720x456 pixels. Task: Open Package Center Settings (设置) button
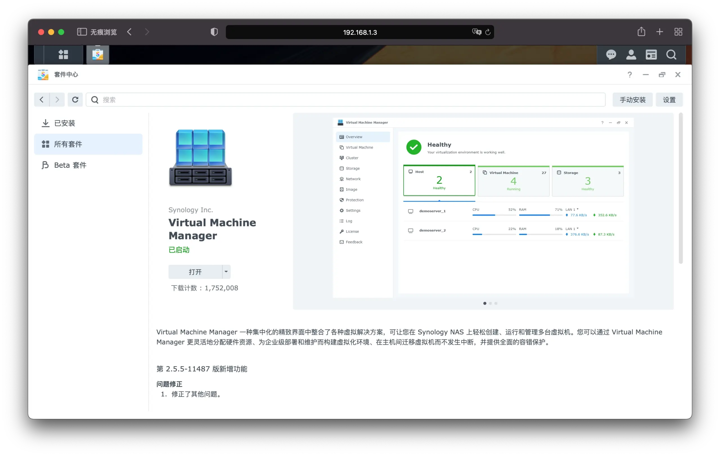[x=669, y=100]
